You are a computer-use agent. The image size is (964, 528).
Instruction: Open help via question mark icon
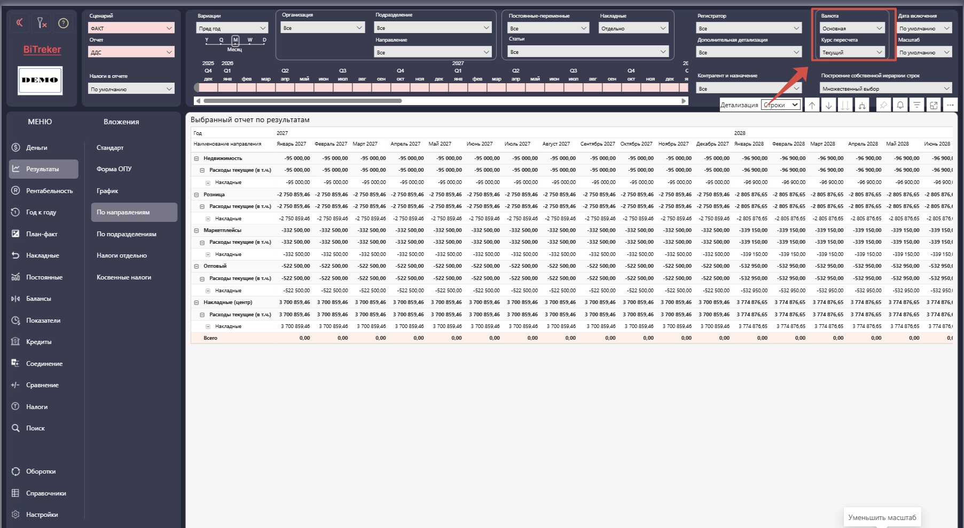coord(64,23)
